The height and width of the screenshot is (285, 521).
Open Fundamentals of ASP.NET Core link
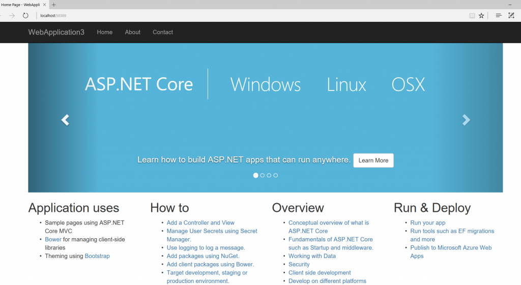pos(331,243)
